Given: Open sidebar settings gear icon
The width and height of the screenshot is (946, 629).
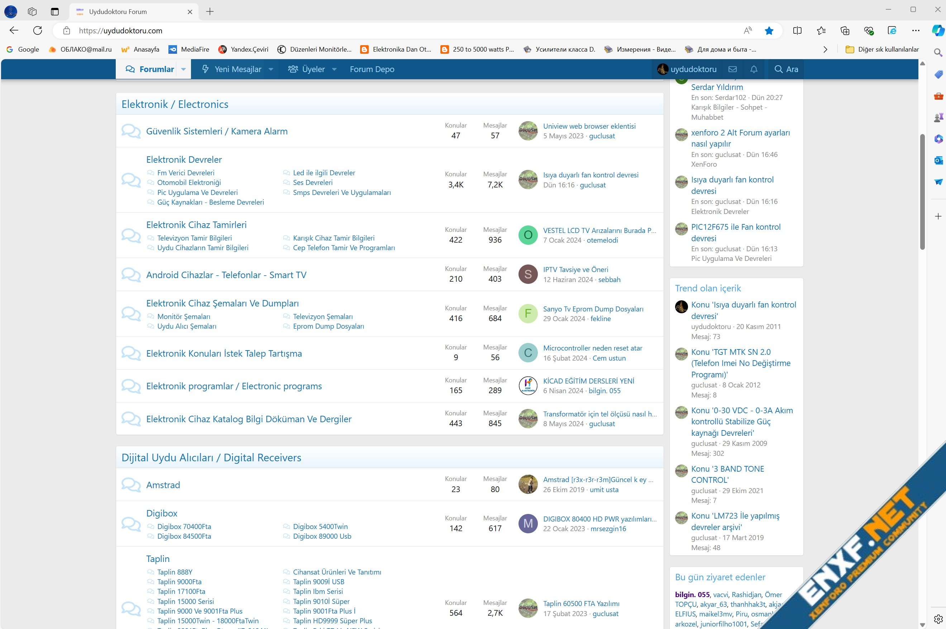Looking at the screenshot, I should pos(938,619).
